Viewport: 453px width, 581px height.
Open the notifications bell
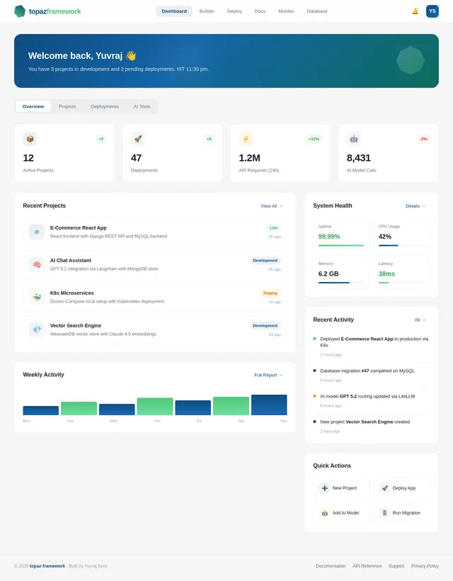pos(415,11)
